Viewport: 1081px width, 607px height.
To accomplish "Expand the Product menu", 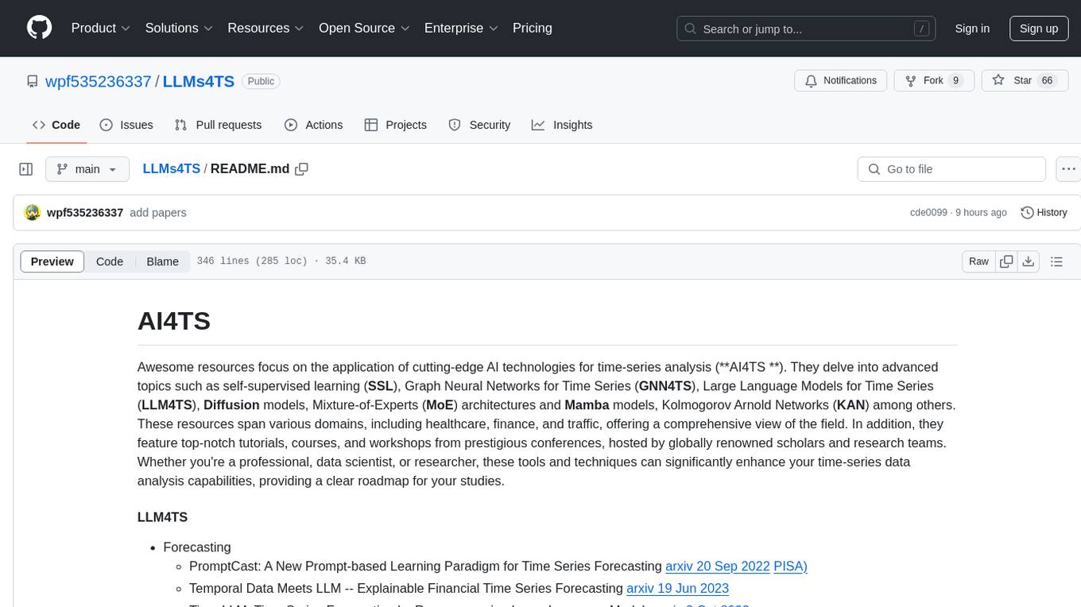I will point(101,28).
